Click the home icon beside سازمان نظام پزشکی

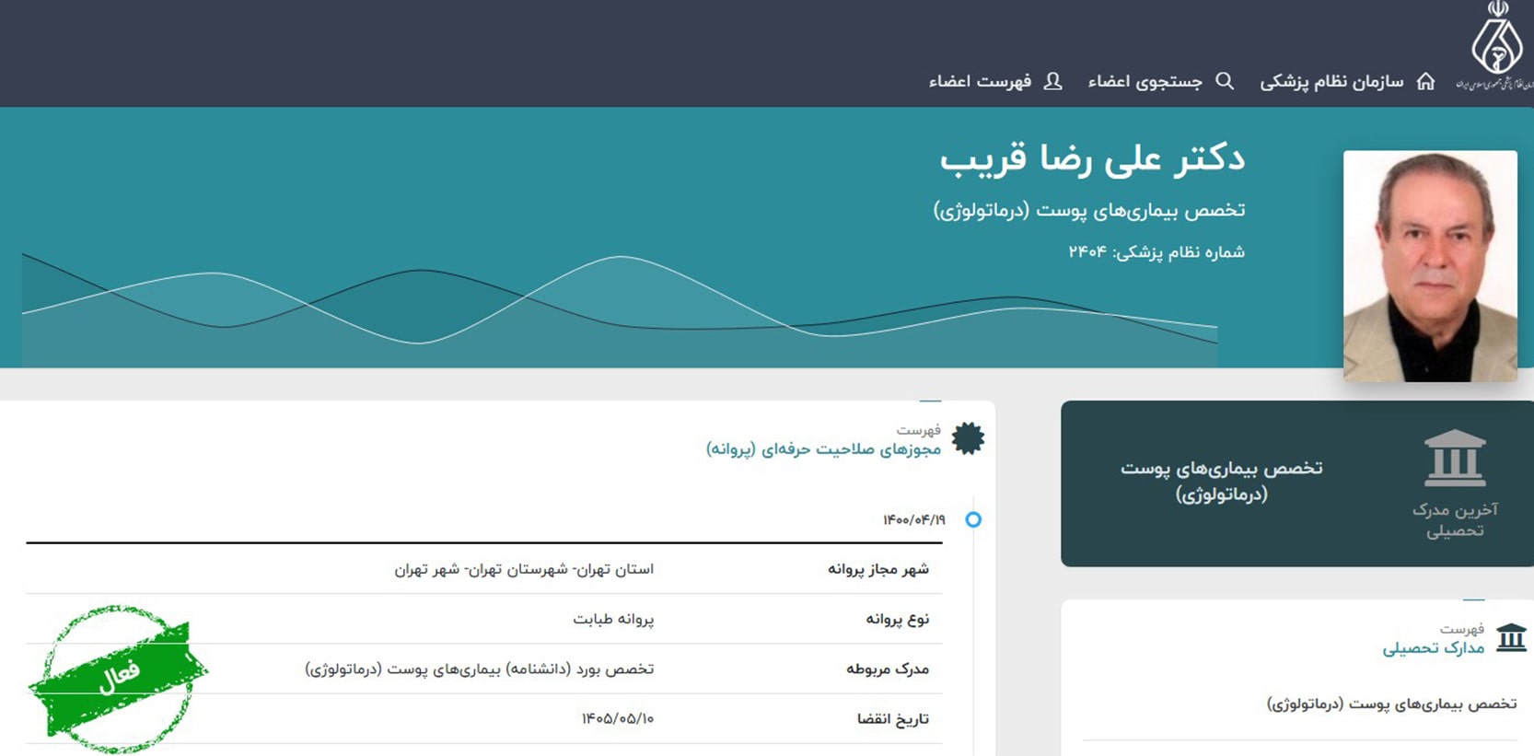coord(1425,81)
